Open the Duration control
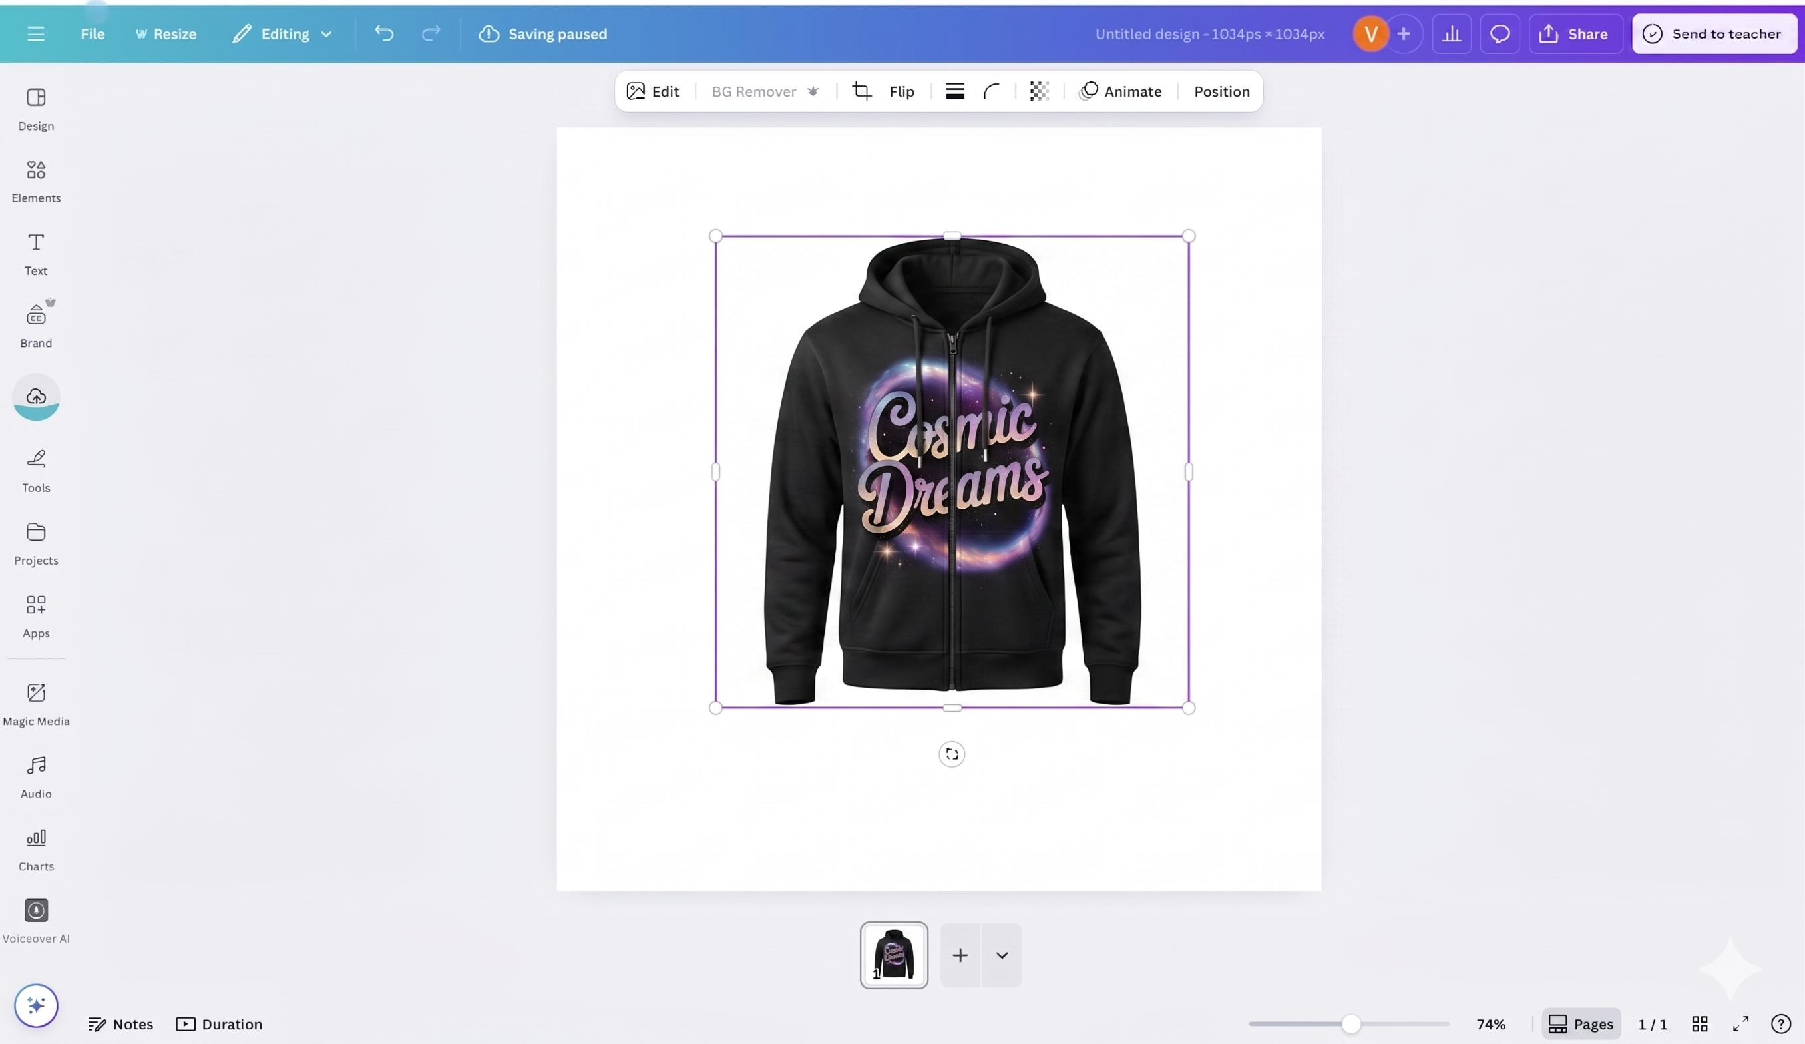Viewport: 1805px width, 1044px height. (219, 1024)
